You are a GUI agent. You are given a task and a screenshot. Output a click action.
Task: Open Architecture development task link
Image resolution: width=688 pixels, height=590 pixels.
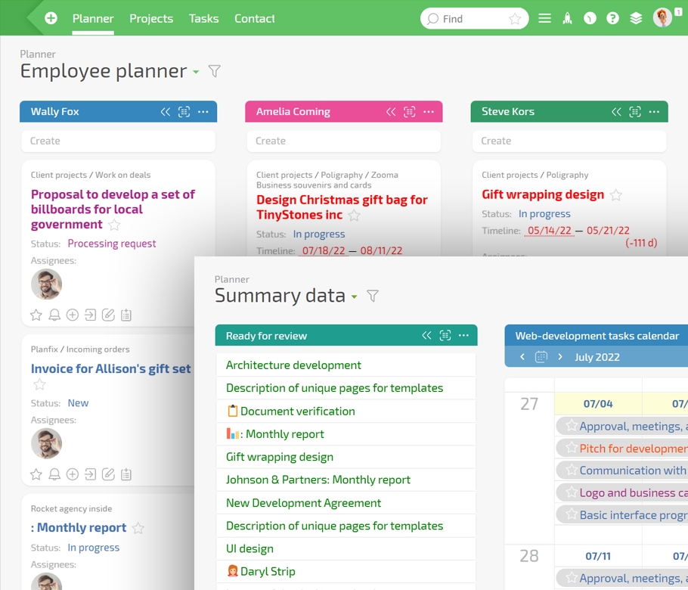pyautogui.click(x=293, y=365)
